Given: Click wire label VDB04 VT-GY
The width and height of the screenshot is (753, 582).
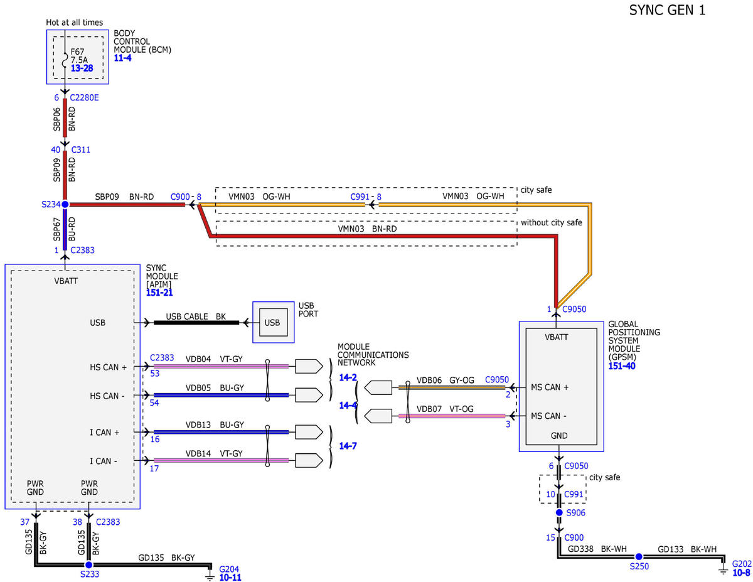Looking at the screenshot, I should 215,359.
